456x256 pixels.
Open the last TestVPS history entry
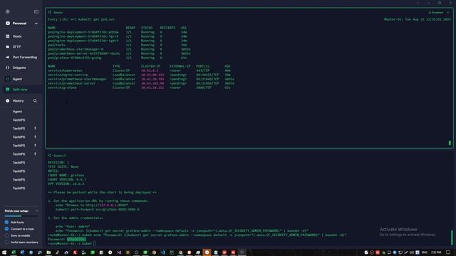pyautogui.click(x=19, y=188)
